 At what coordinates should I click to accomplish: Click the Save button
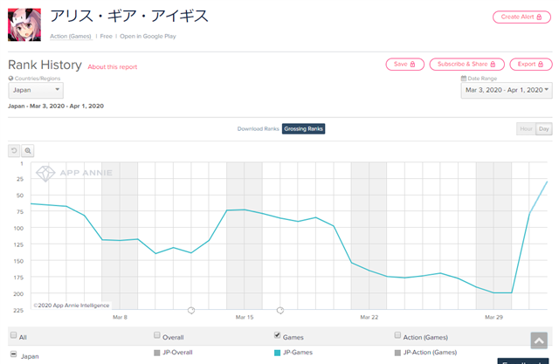[x=404, y=64]
